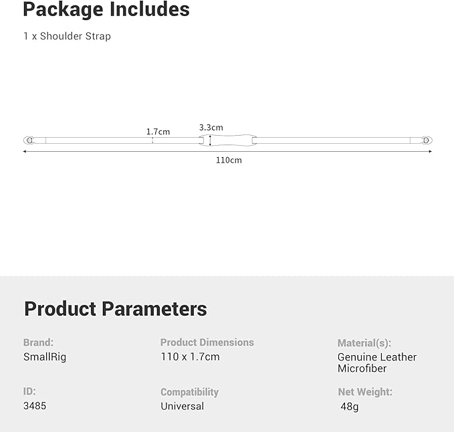Viewport: 454px width, 432px height.
Task: Select the ID value 3485
Action: click(35, 406)
